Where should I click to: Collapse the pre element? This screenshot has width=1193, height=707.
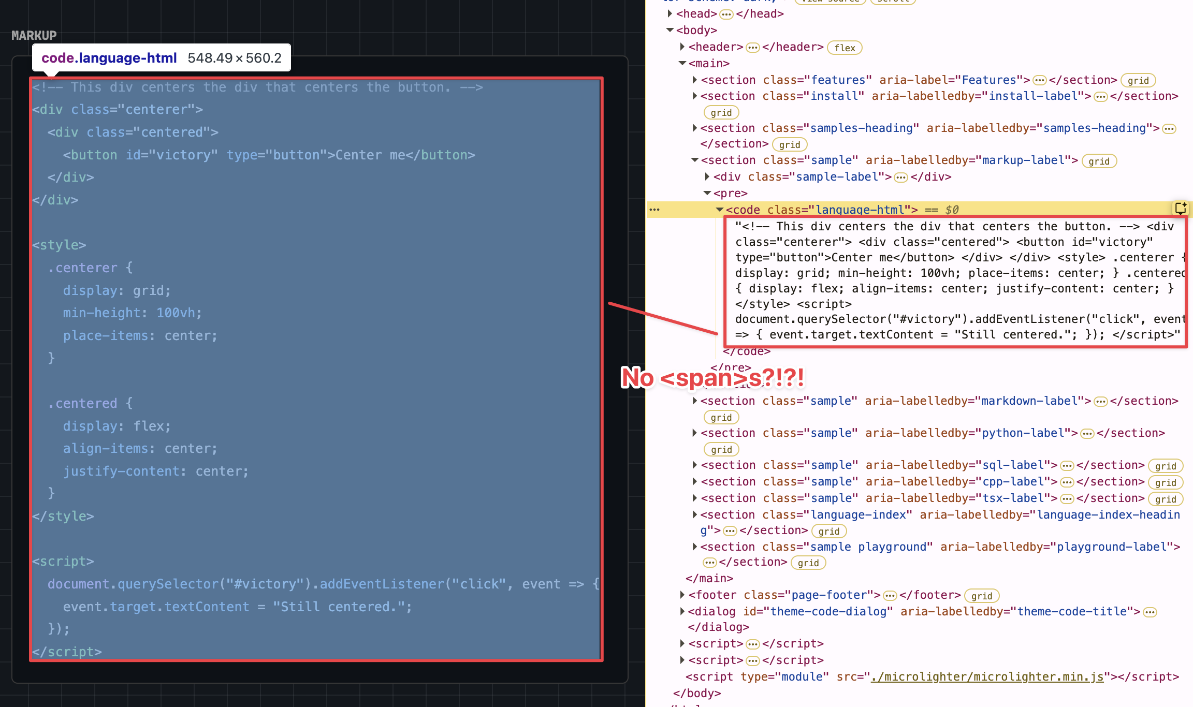tap(707, 193)
